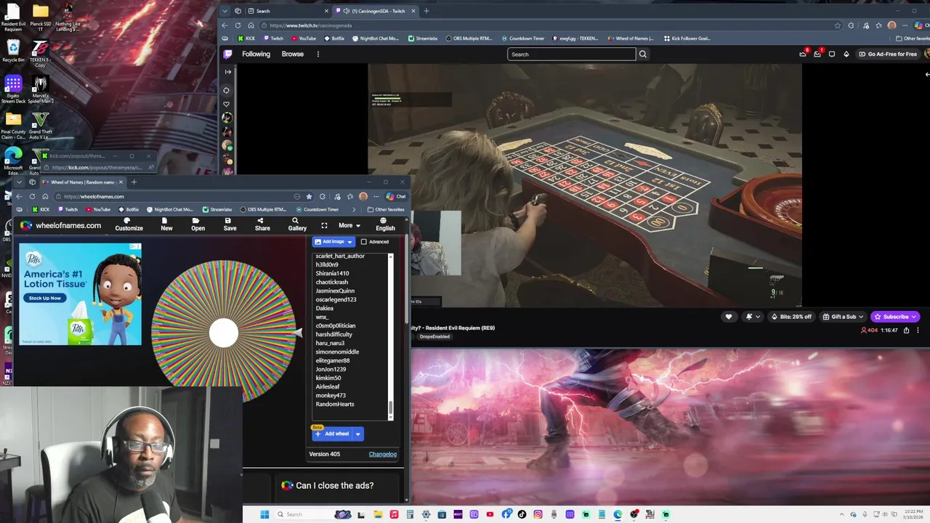Viewport: 930px width, 523px height.
Task: Open the Twitch whispers icon
Action: point(832,54)
